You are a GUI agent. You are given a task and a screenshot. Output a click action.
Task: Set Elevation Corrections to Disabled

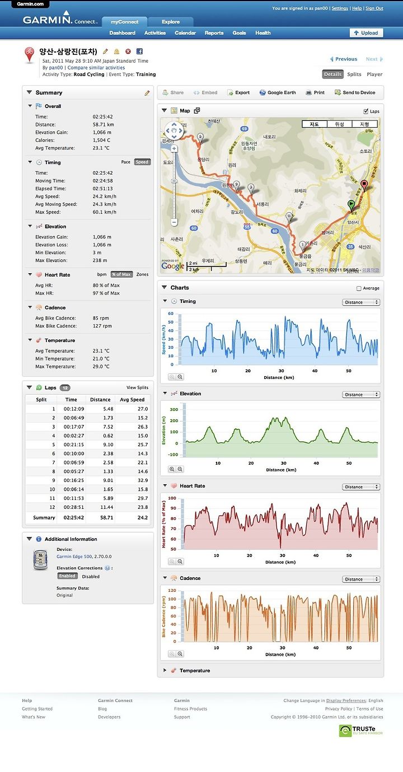pos(91,576)
